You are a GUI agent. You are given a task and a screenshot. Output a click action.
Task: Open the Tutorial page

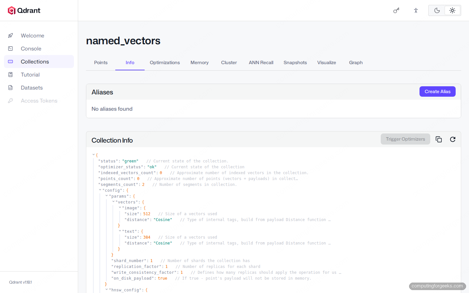[x=39, y=75]
